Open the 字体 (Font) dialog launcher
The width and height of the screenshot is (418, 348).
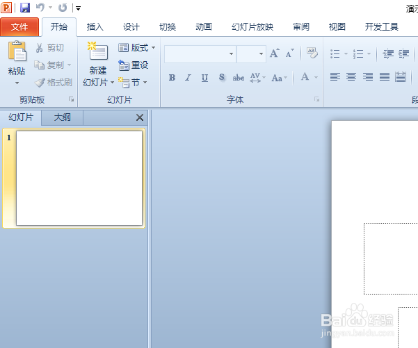point(316,99)
